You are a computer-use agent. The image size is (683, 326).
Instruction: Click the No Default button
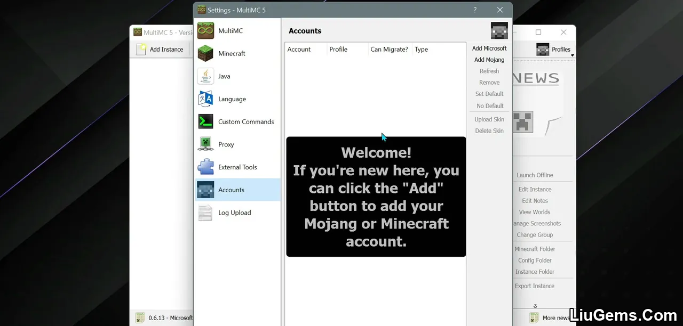pos(489,106)
